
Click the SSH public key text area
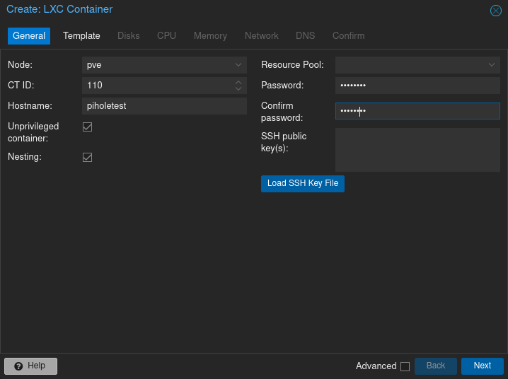point(417,150)
